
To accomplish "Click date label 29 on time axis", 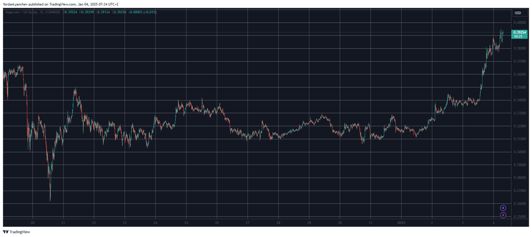I will pyautogui.click(x=309, y=223).
